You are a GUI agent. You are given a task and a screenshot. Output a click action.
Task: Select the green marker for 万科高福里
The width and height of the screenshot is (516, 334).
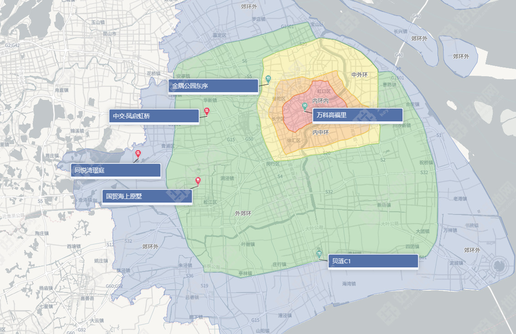point(305,106)
